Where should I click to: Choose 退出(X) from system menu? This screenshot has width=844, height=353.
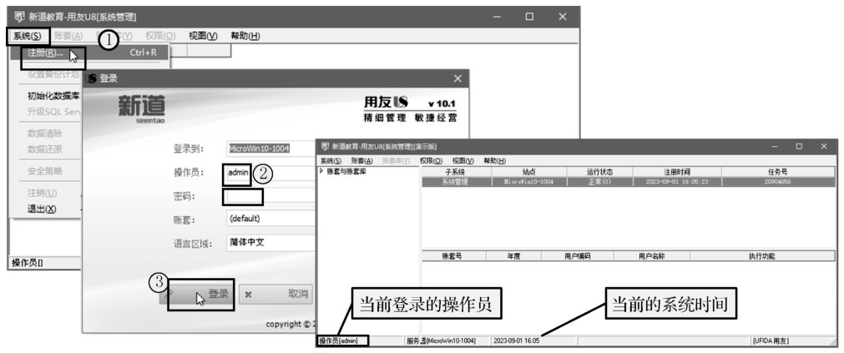42,209
